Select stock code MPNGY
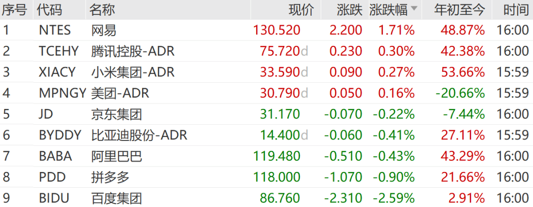The height and width of the screenshot is (207, 533). point(63,93)
